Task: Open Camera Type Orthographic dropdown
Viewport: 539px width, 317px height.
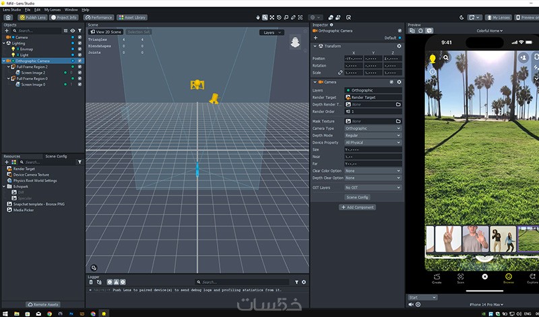Action: coord(373,128)
